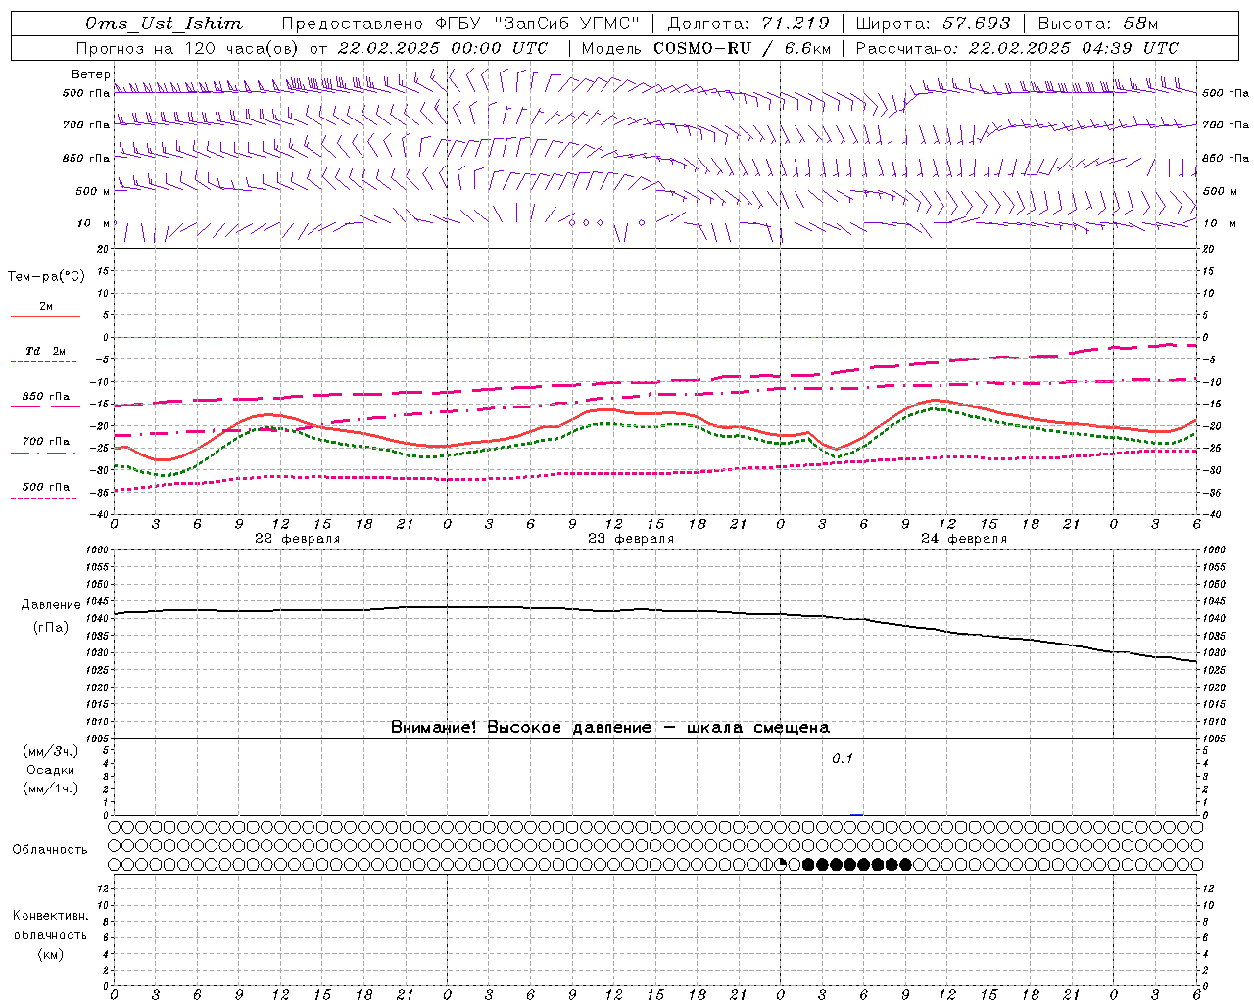Click the Облачность cloudiness label
Image resolution: width=1254 pixels, height=1003 pixels.
click(x=50, y=849)
